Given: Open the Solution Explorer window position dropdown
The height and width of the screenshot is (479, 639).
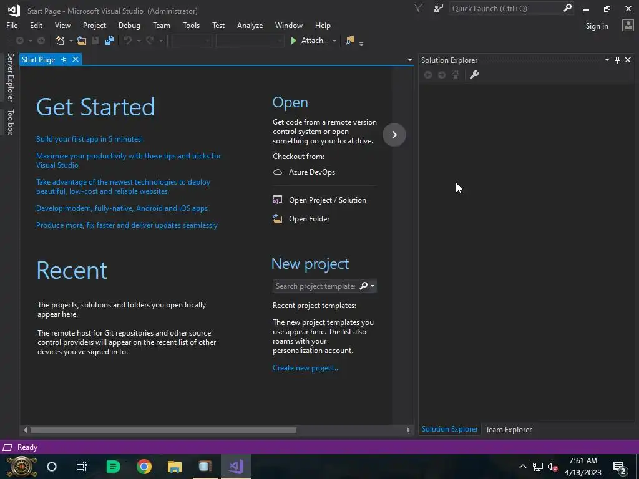Looking at the screenshot, I should [x=607, y=60].
